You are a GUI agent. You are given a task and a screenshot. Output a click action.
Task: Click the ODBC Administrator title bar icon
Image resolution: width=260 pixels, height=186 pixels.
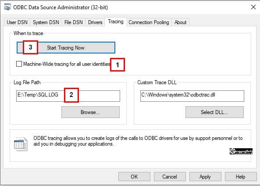pos(7,7)
